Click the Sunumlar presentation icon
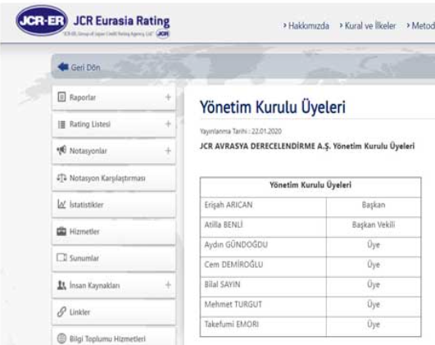The height and width of the screenshot is (345, 435). click(x=61, y=257)
